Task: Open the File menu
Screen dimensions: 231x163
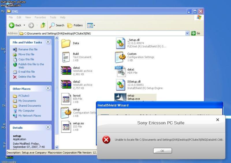Action: tap(11, 17)
